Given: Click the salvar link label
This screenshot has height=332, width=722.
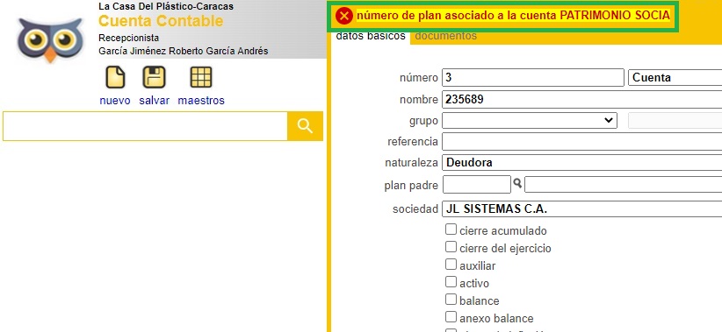Looking at the screenshot, I should (155, 101).
